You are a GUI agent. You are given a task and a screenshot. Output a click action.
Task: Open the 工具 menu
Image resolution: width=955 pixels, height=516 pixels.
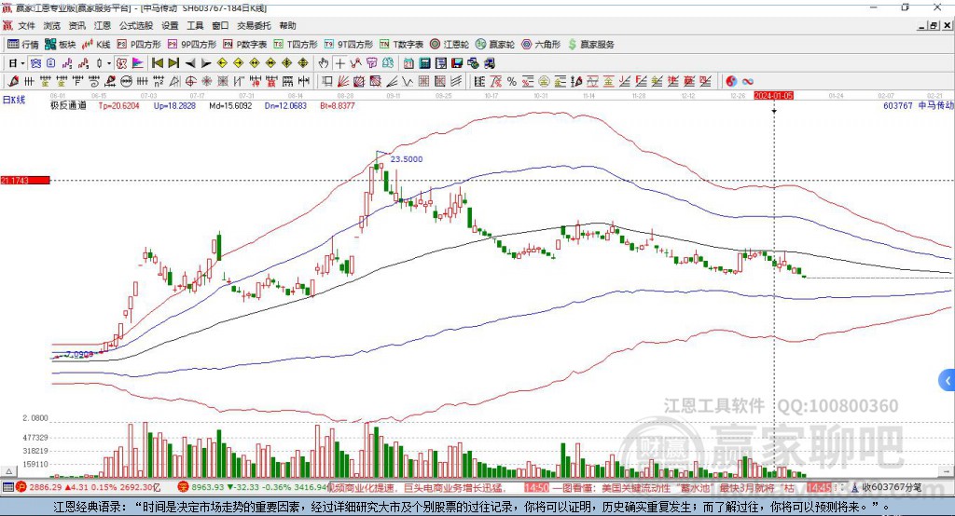pyautogui.click(x=195, y=25)
